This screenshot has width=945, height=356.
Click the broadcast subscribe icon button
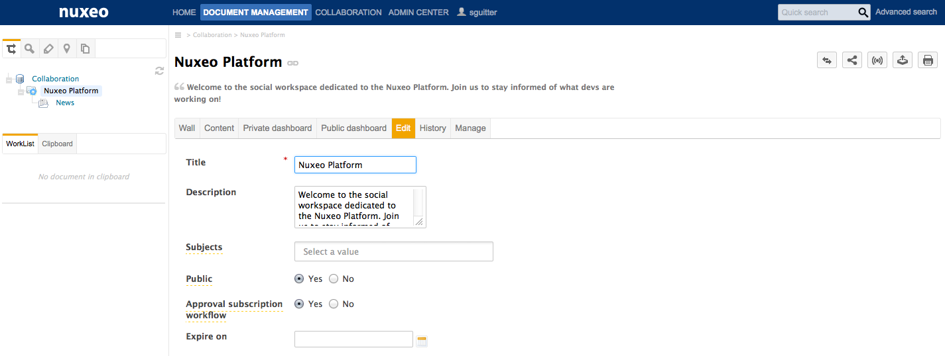pyautogui.click(x=877, y=60)
